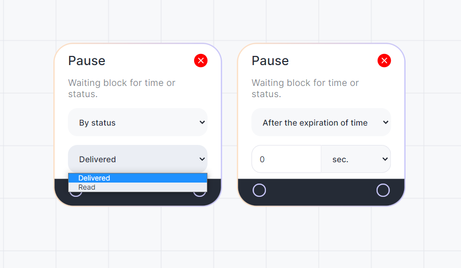This screenshot has width=461, height=268.
Task: Select the left block's 'Pause' title
Action: click(x=87, y=61)
